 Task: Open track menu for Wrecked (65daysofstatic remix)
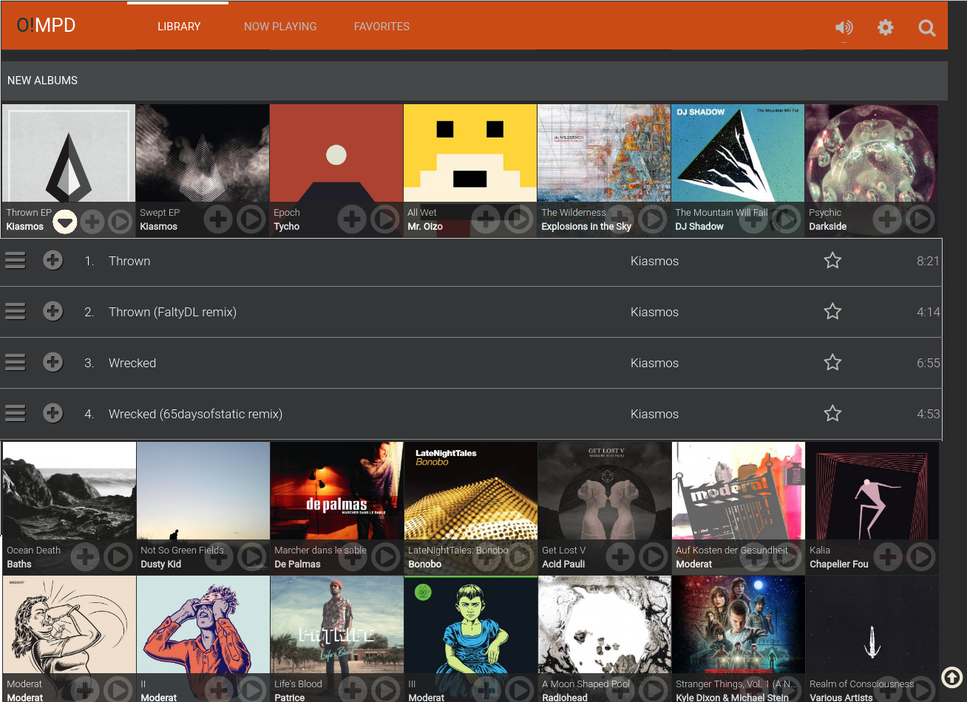16,413
